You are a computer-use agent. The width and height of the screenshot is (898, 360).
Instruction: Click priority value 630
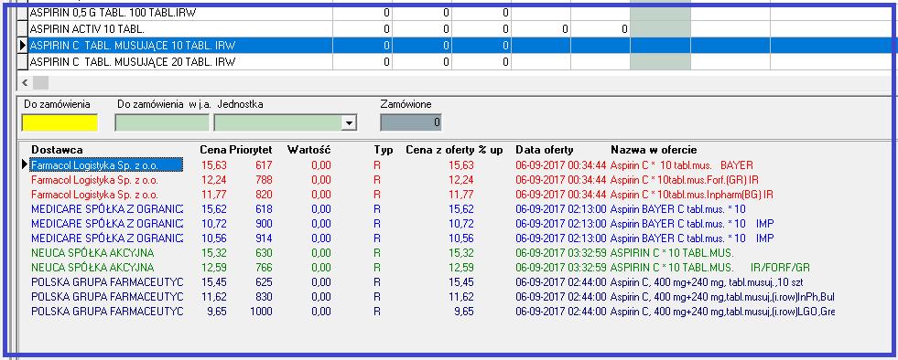264,253
